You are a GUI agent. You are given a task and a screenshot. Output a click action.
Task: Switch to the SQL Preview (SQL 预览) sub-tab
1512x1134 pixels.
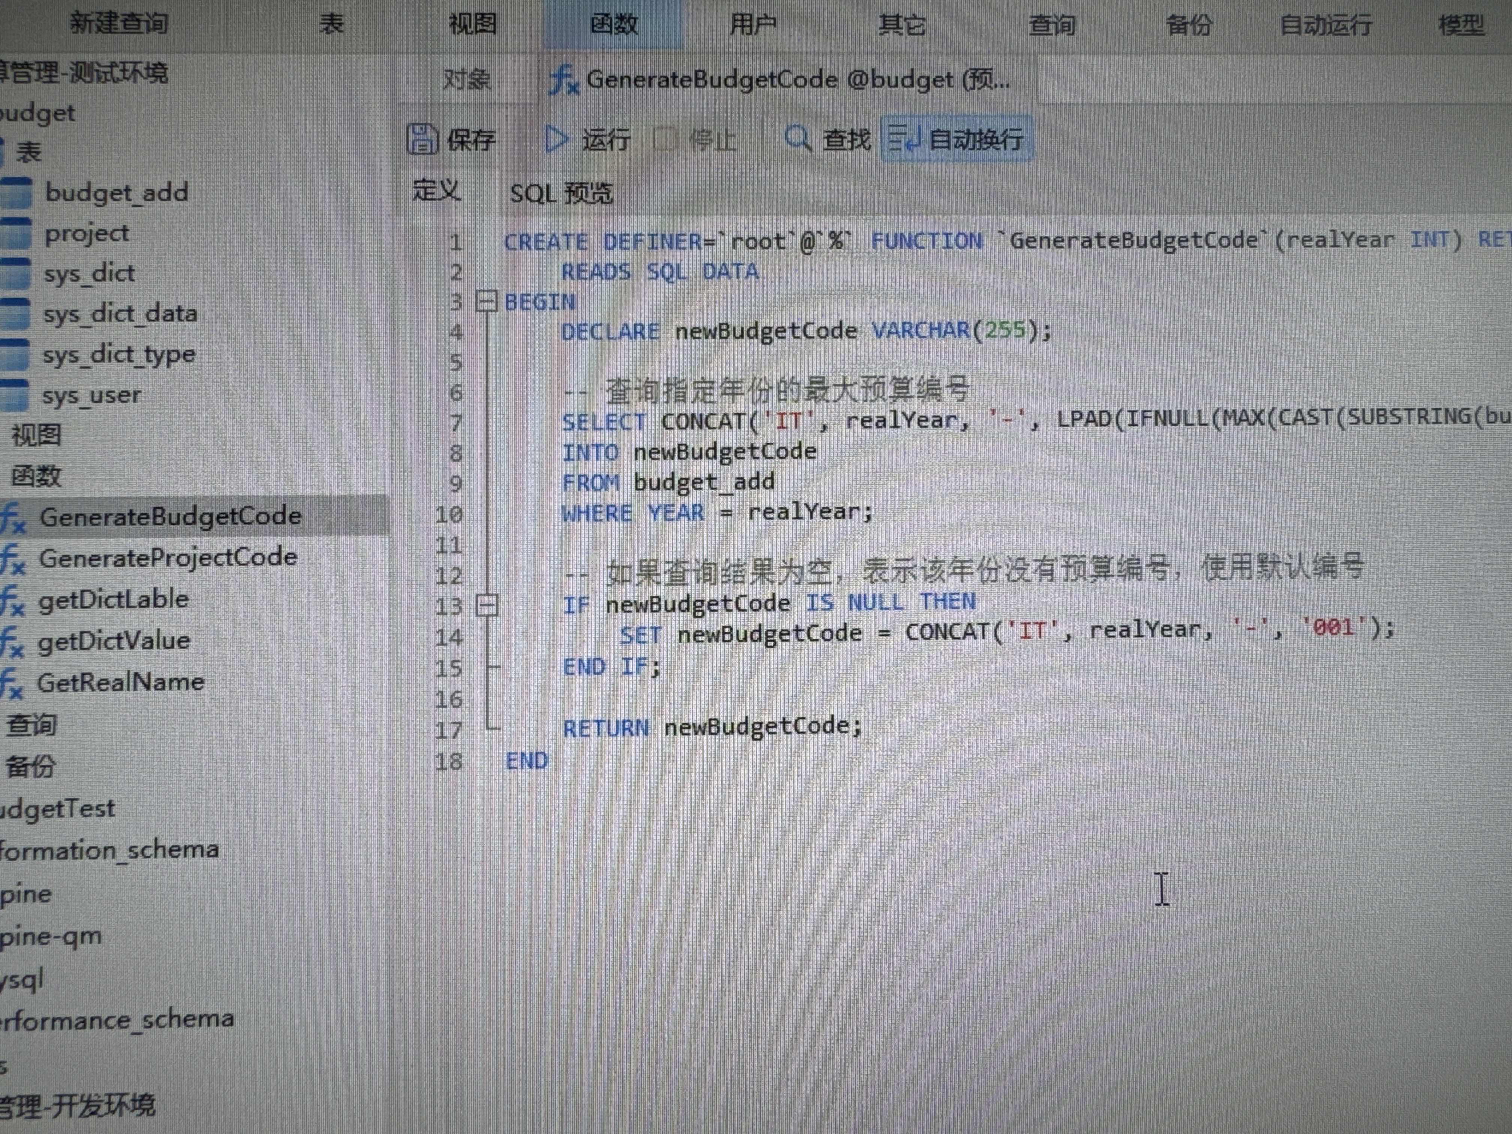[561, 193]
